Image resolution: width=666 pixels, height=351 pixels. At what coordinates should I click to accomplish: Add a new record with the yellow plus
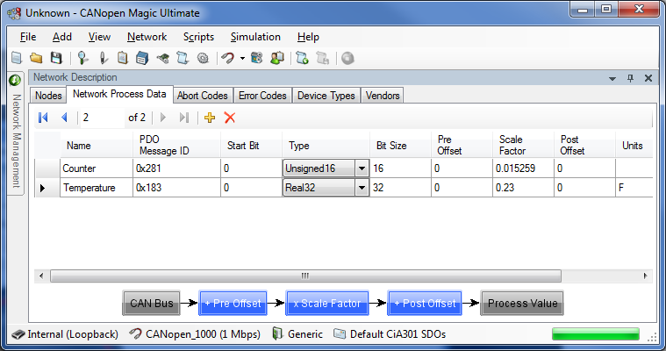[x=210, y=118]
